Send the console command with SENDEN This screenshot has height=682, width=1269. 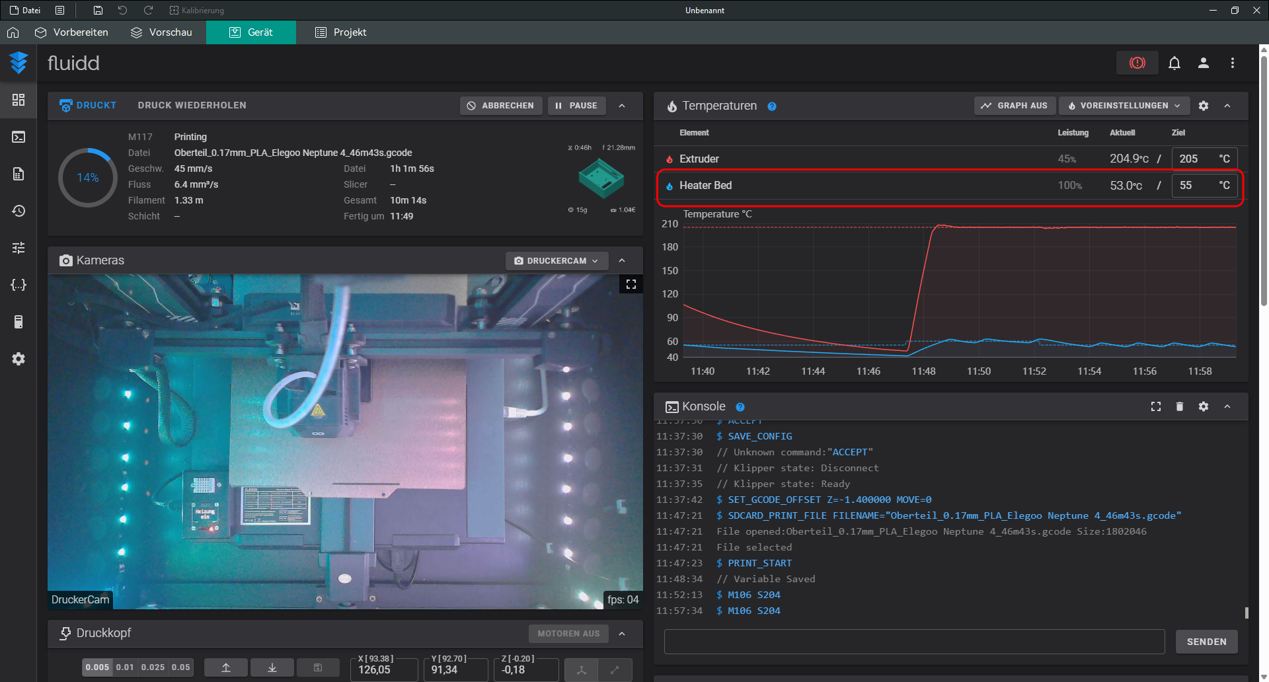[1206, 642]
